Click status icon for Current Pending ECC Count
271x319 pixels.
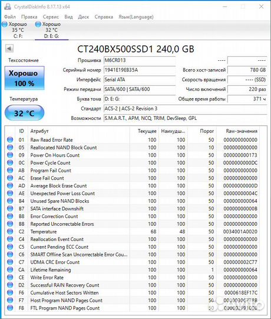click(x=10, y=247)
